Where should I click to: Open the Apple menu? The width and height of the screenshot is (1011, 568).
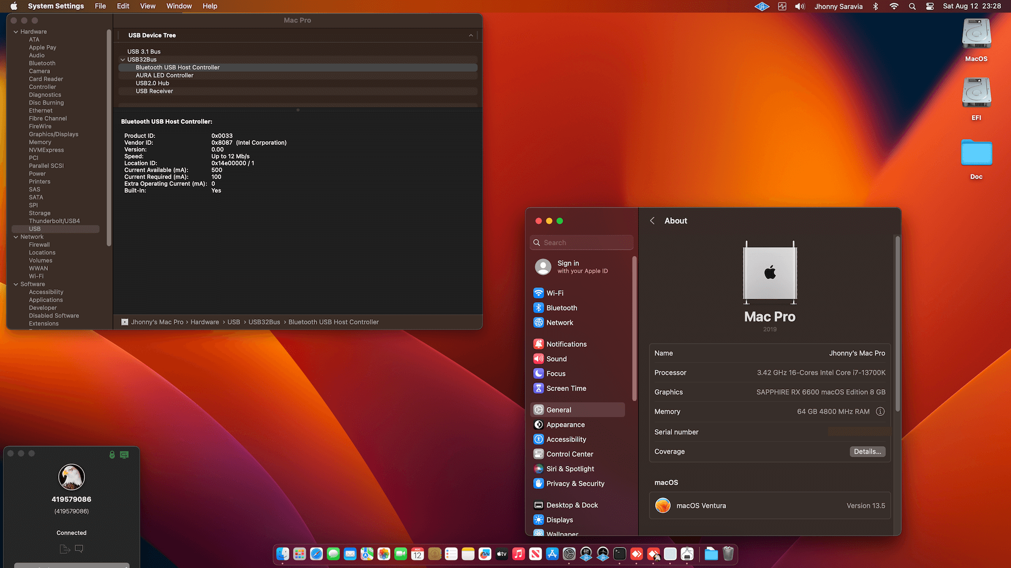tap(14, 6)
